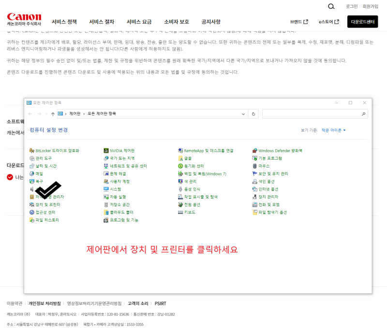Open 프로그램 및 기능

[x=123, y=219]
